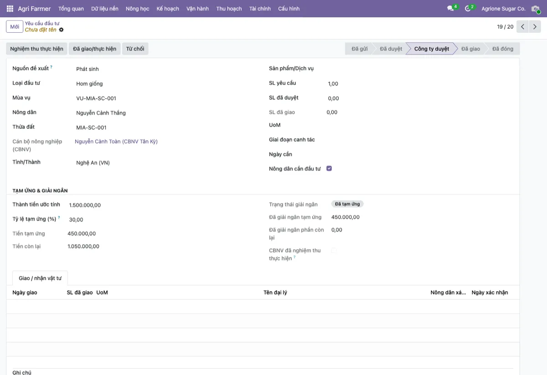Toggle Nông dân cần đầu tư checkbox
This screenshot has width=547, height=375.
(x=329, y=168)
